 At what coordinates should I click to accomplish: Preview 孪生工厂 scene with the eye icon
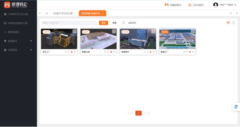pyautogui.click(x=66, y=52)
